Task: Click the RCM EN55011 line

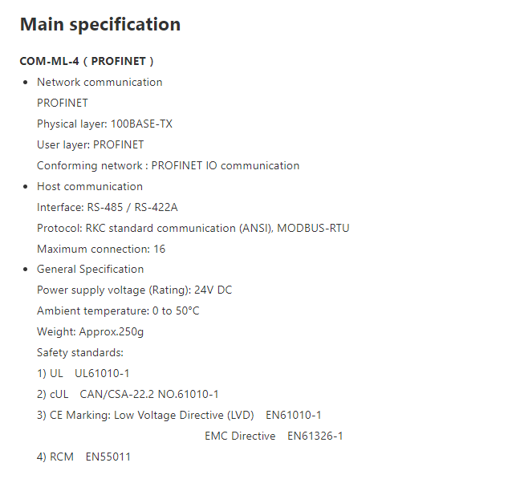Action: click(83, 457)
